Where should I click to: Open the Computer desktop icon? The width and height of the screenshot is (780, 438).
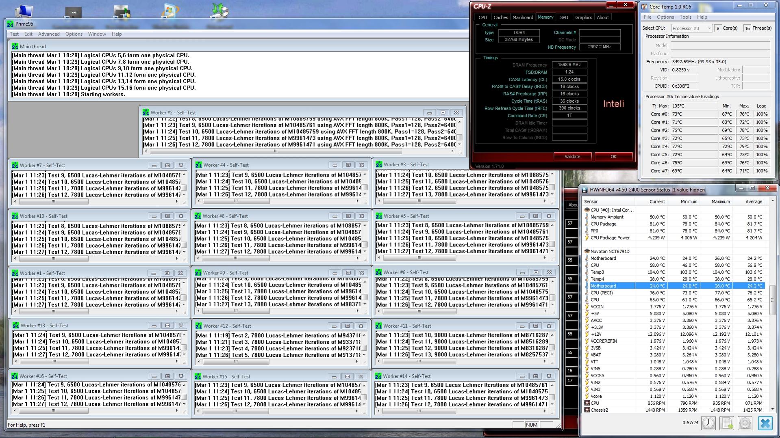pyautogui.click(x=24, y=11)
